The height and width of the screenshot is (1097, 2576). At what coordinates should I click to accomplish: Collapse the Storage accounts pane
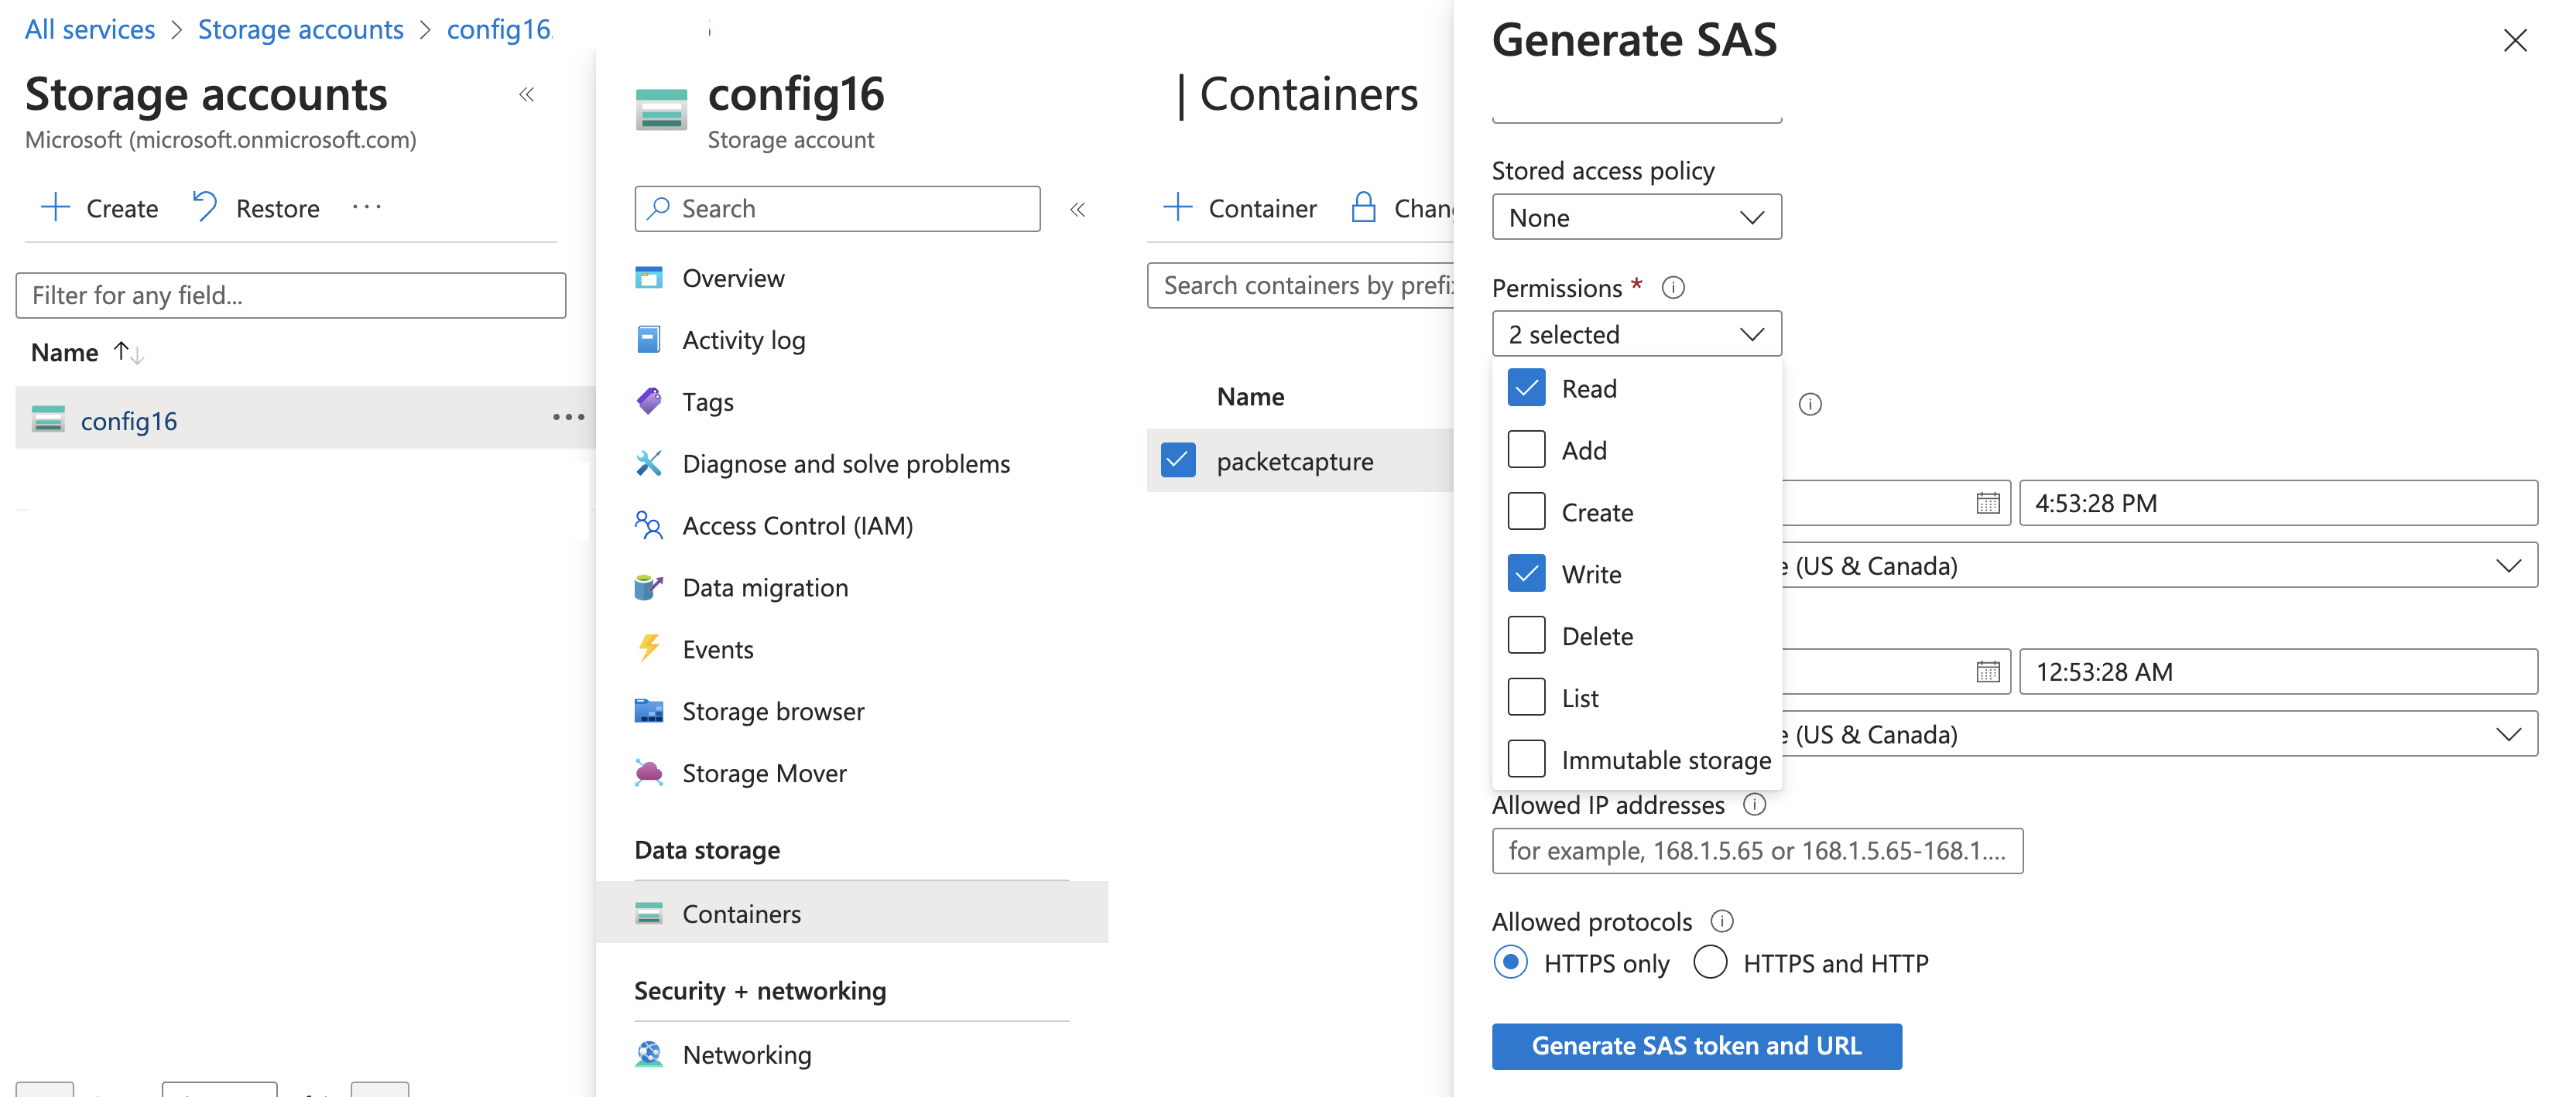click(x=527, y=95)
